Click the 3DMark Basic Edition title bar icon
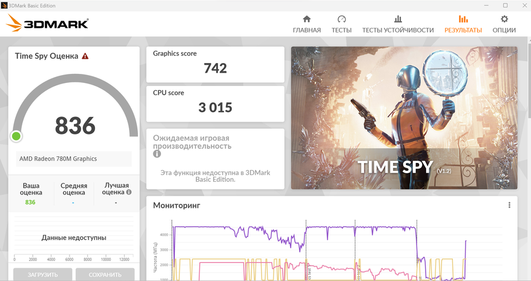This screenshot has width=531, height=281. (4, 5)
